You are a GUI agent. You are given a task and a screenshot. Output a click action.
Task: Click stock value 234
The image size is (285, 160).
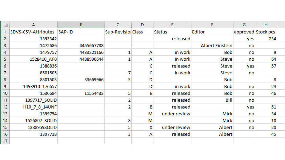coord(266,39)
